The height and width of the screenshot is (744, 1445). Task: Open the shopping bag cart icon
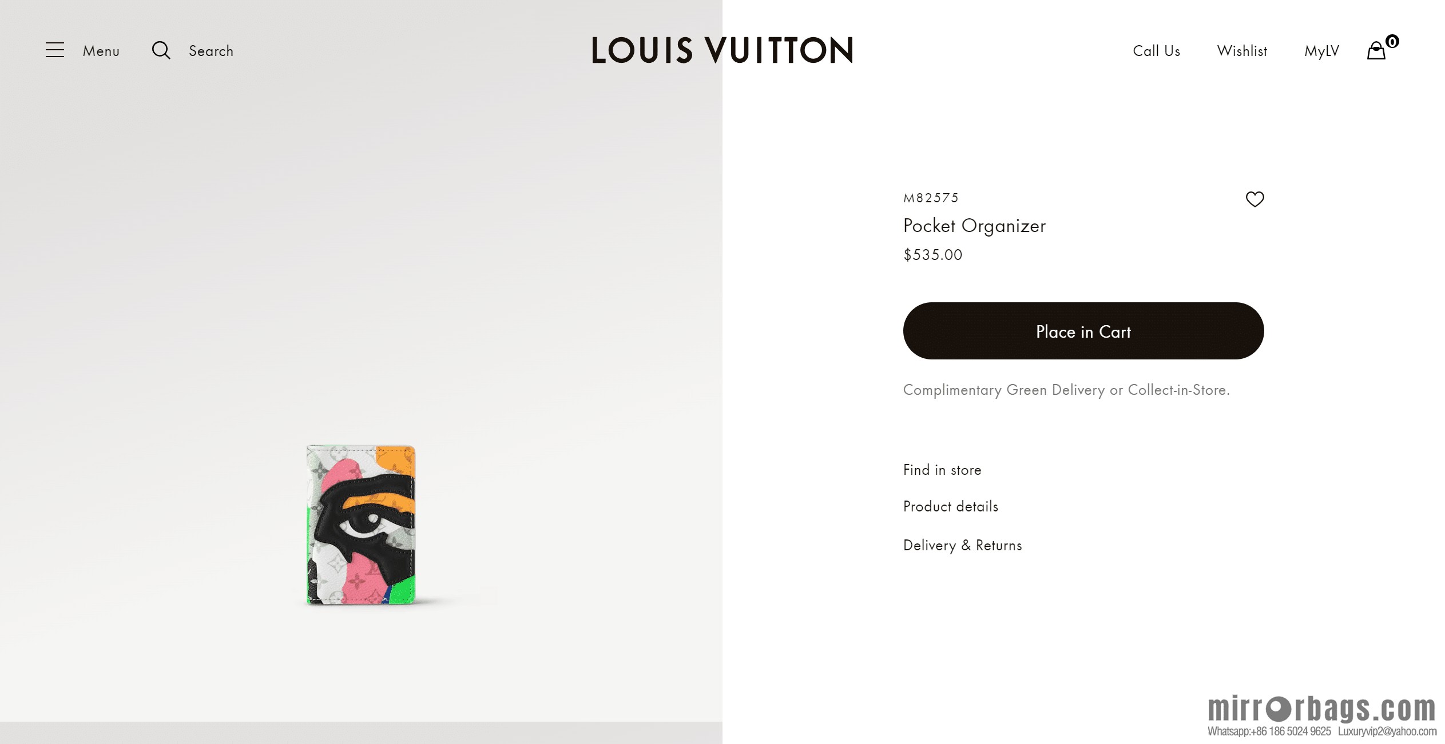(x=1376, y=51)
